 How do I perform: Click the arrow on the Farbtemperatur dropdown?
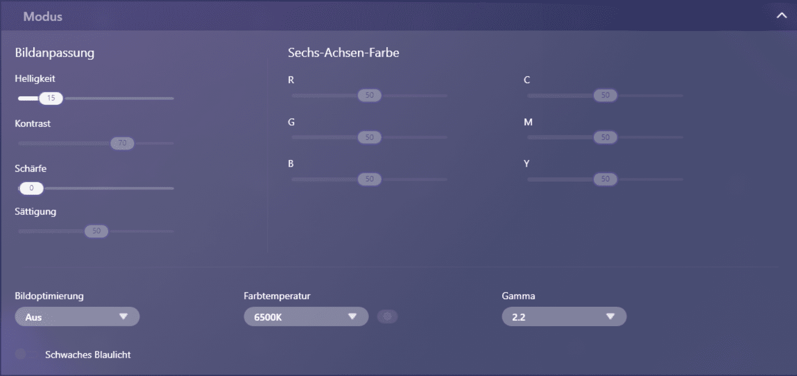point(352,317)
